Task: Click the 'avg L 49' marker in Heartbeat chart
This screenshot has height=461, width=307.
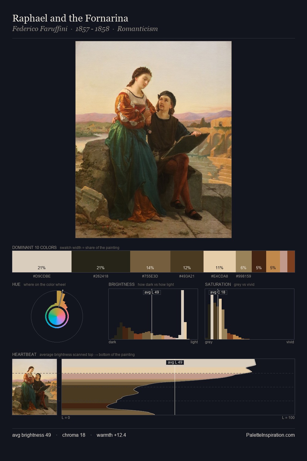Action: pos(175,362)
